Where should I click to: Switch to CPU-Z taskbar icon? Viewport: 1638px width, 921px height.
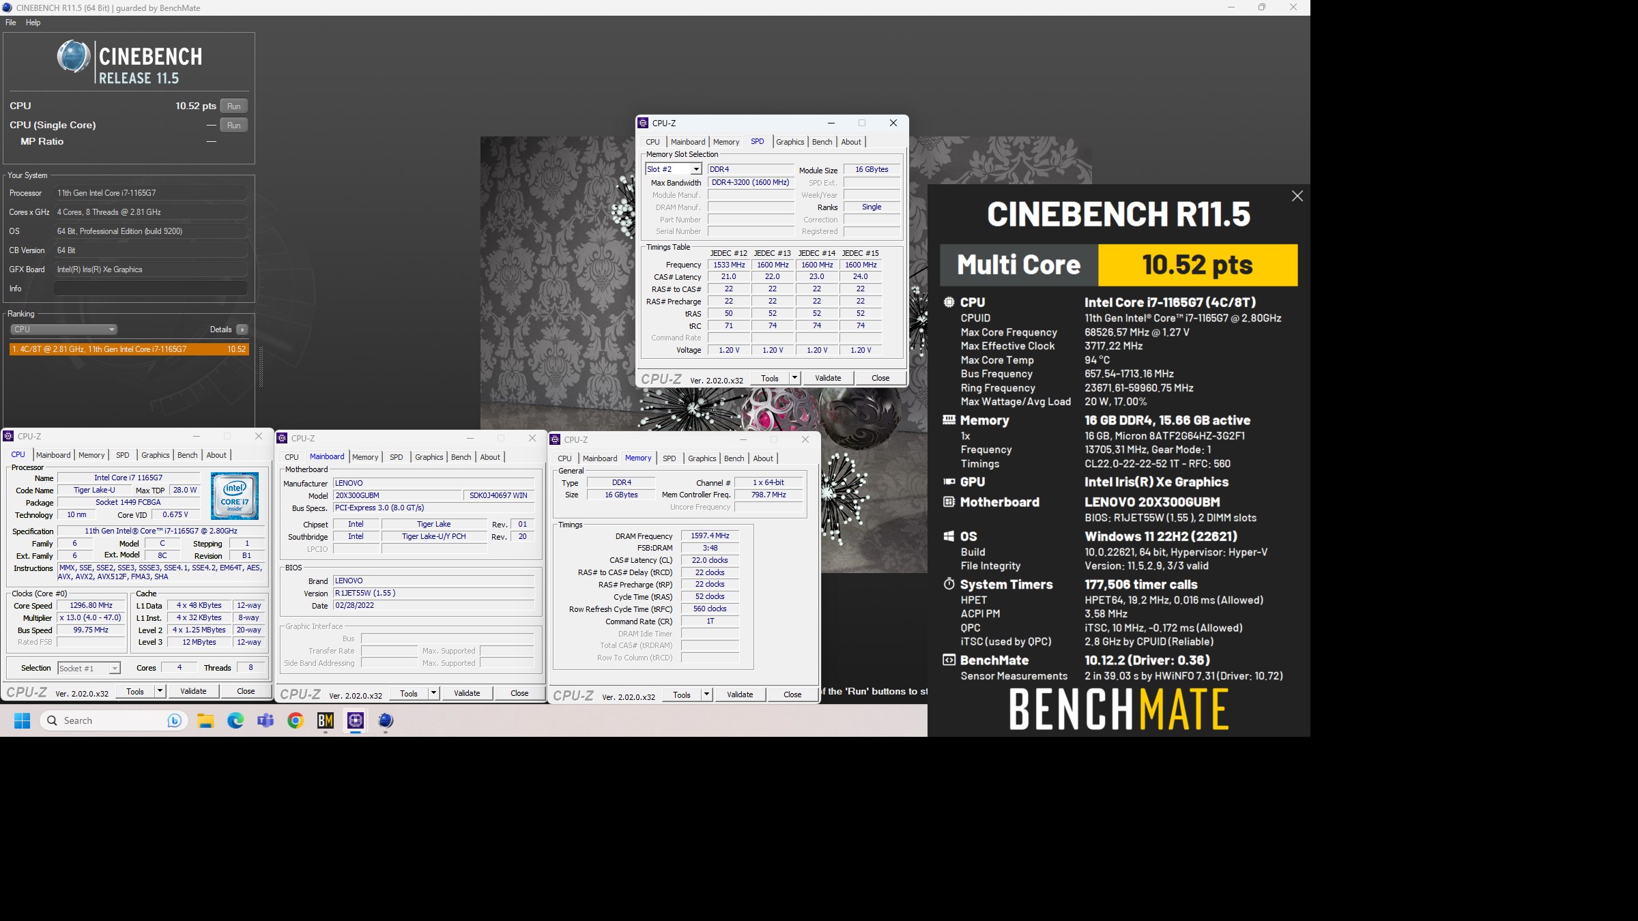356,720
